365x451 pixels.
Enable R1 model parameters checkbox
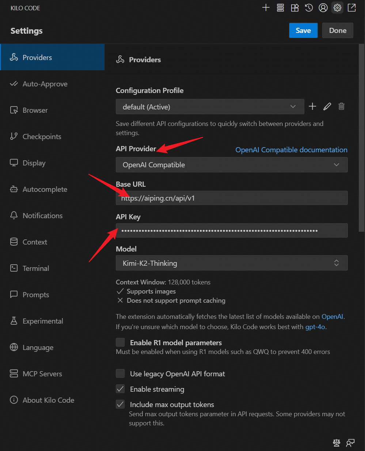pos(120,343)
